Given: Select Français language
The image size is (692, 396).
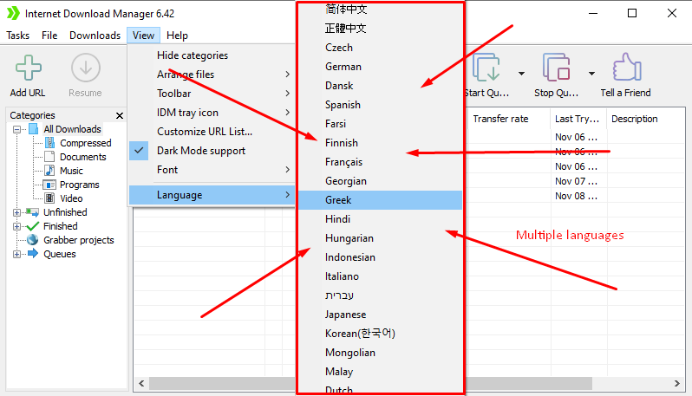Looking at the screenshot, I should click(380, 162).
